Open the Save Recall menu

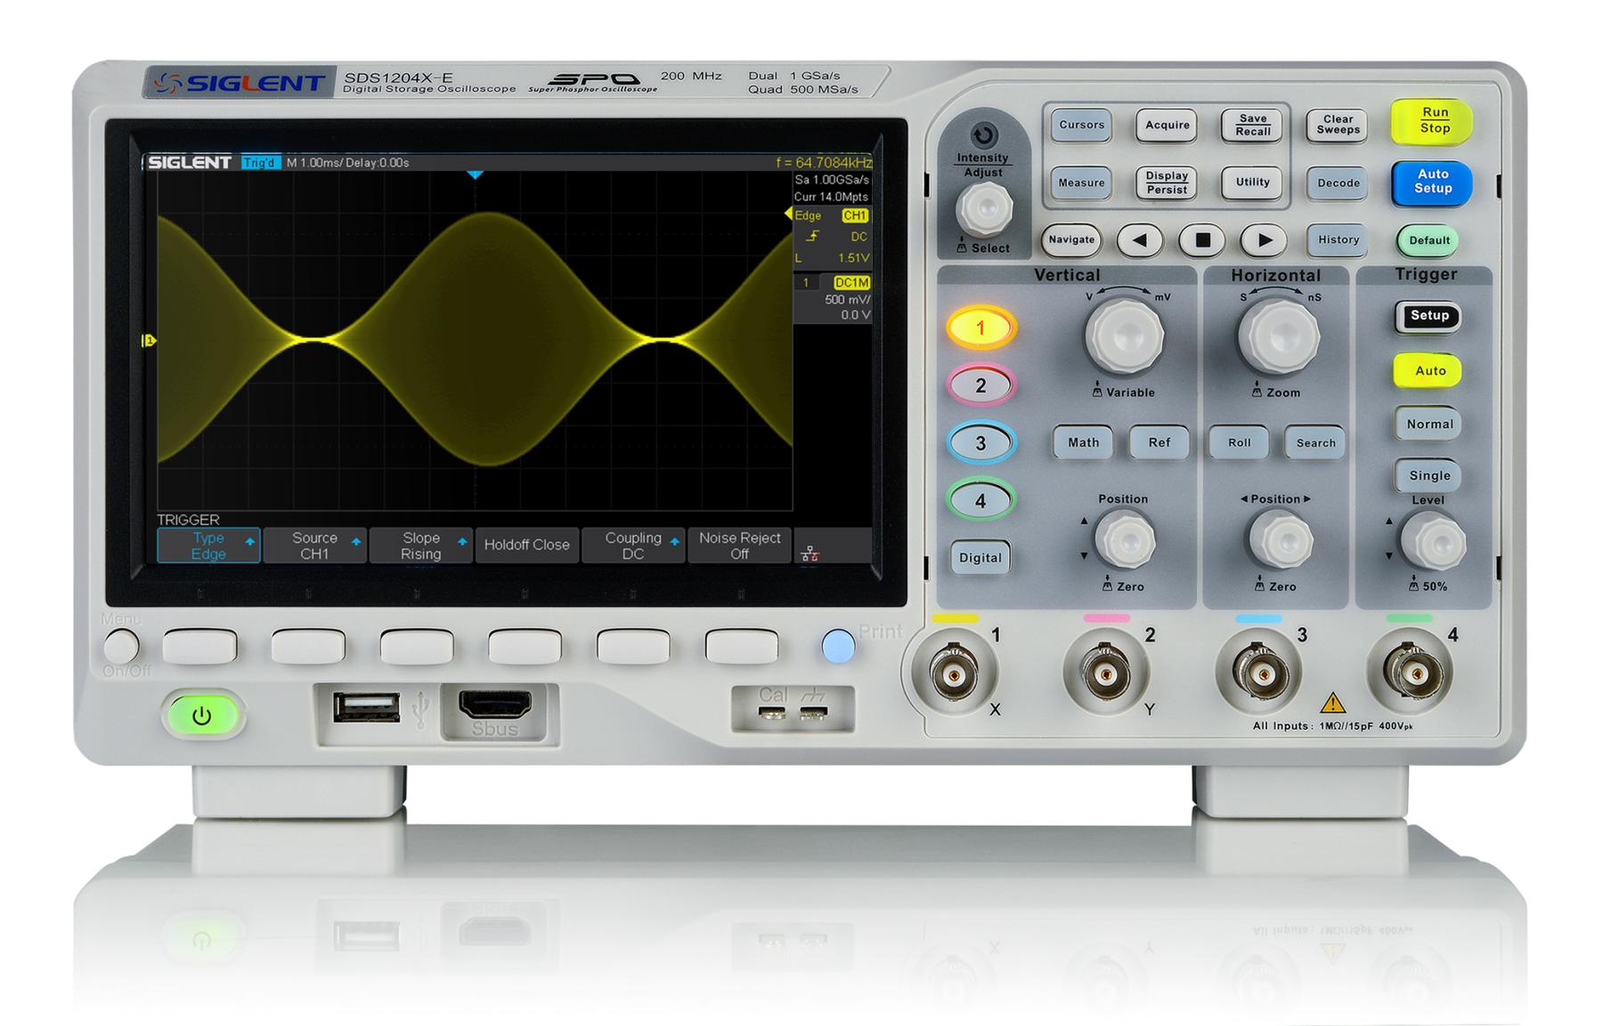pyautogui.click(x=1250, y=125)
